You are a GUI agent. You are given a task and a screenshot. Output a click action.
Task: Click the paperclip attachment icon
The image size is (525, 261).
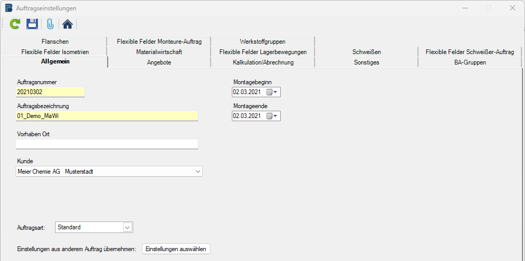click(x=50, y=23)
